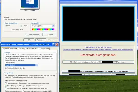Open help link about unrecognized Lizenzdatei
Viewport: 138px width, 92px height.
point(98,50)
